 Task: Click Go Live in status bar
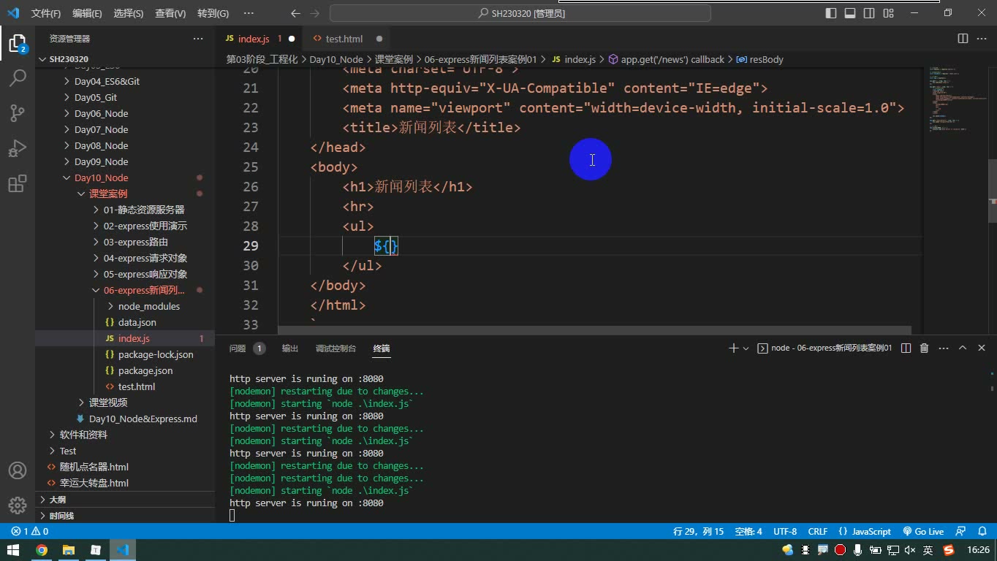[x=923, y=531]
